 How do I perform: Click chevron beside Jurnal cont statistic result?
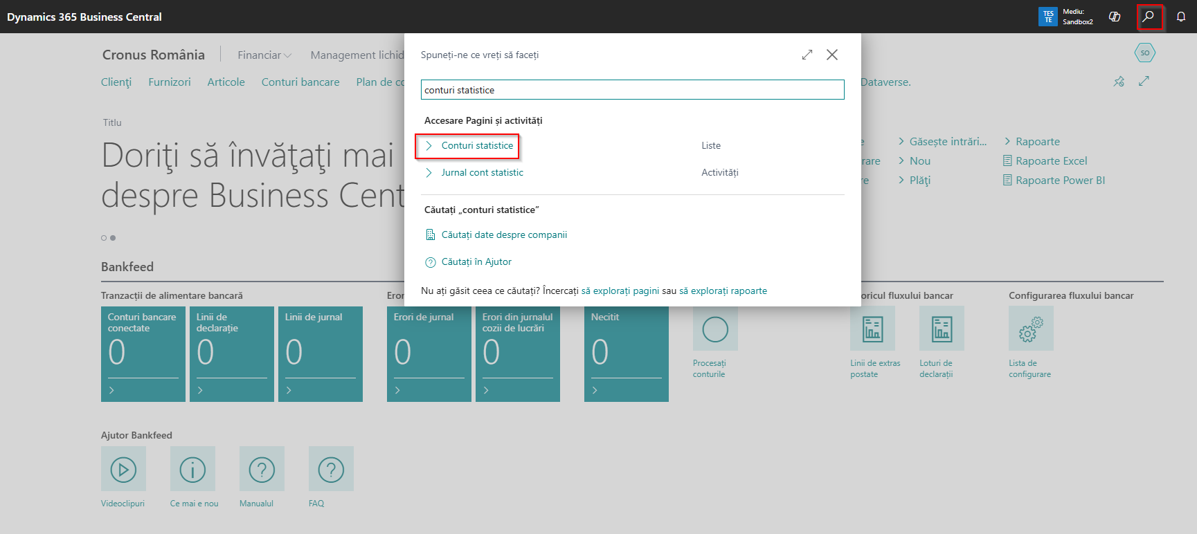[x=429, y=172]
